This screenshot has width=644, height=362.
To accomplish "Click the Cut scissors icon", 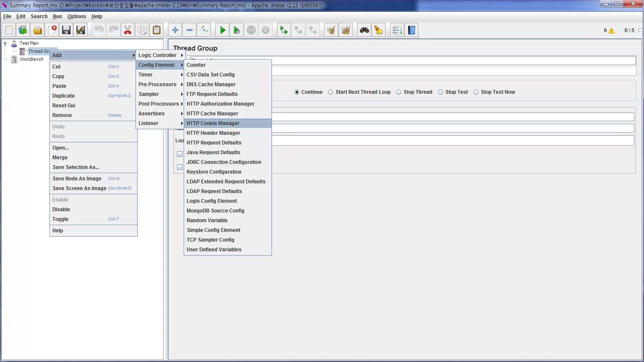I will tap(128, 30).
